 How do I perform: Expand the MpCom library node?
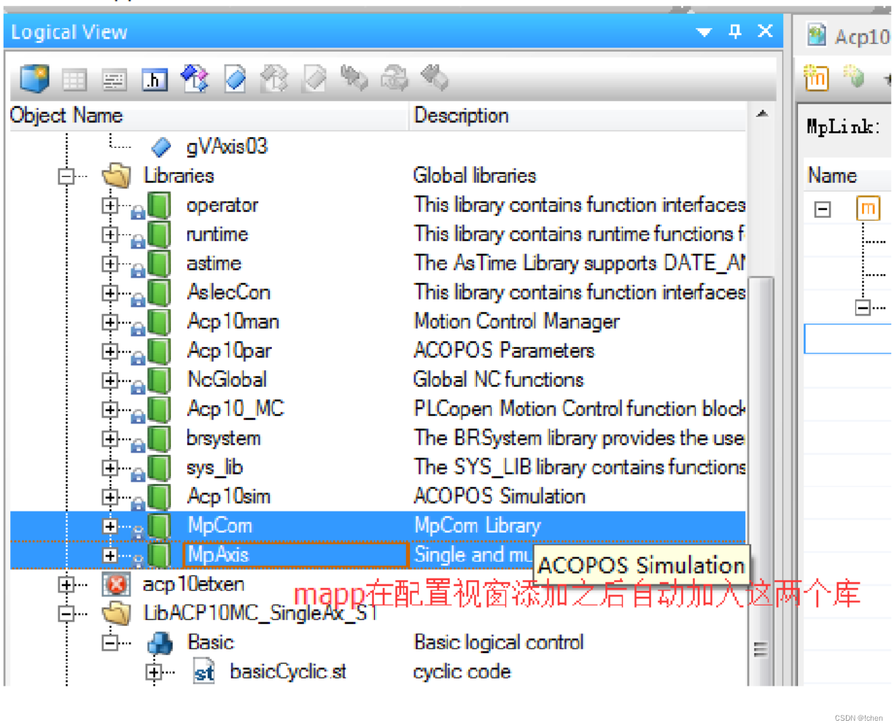tap(110, 526)
